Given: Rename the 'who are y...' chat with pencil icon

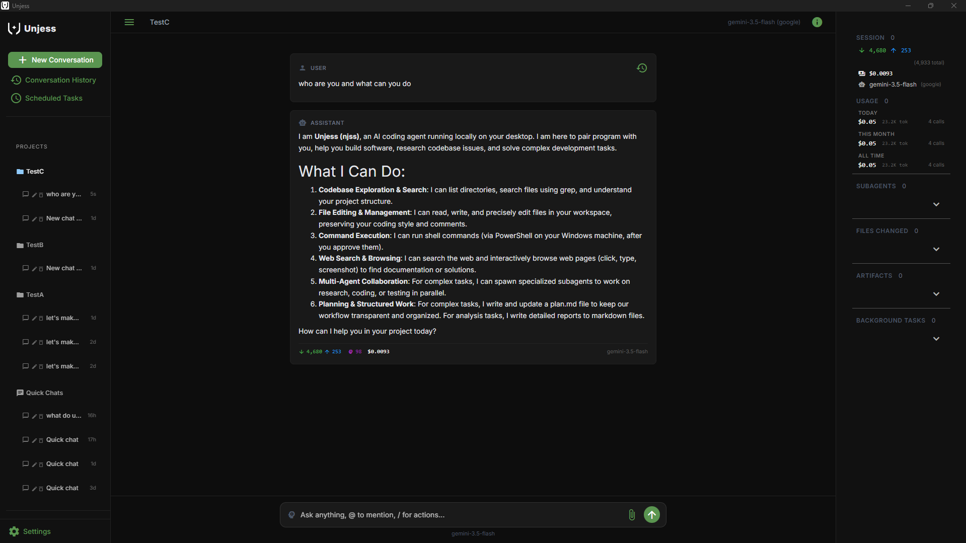Looking at the screenshot, I should pyautogui.click(x=34, y=195).
